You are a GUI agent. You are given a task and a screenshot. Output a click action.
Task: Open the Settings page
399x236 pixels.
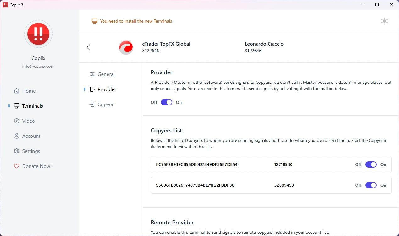coord(31,151)
